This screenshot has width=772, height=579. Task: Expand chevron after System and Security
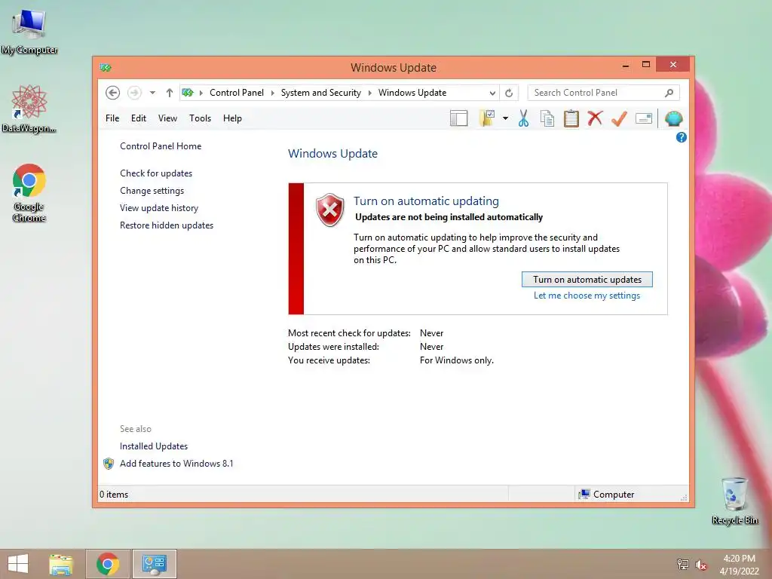point(369,93)
